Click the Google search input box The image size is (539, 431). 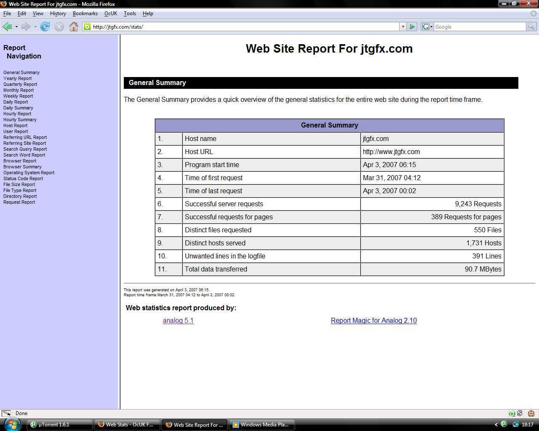tap(480, 27)
